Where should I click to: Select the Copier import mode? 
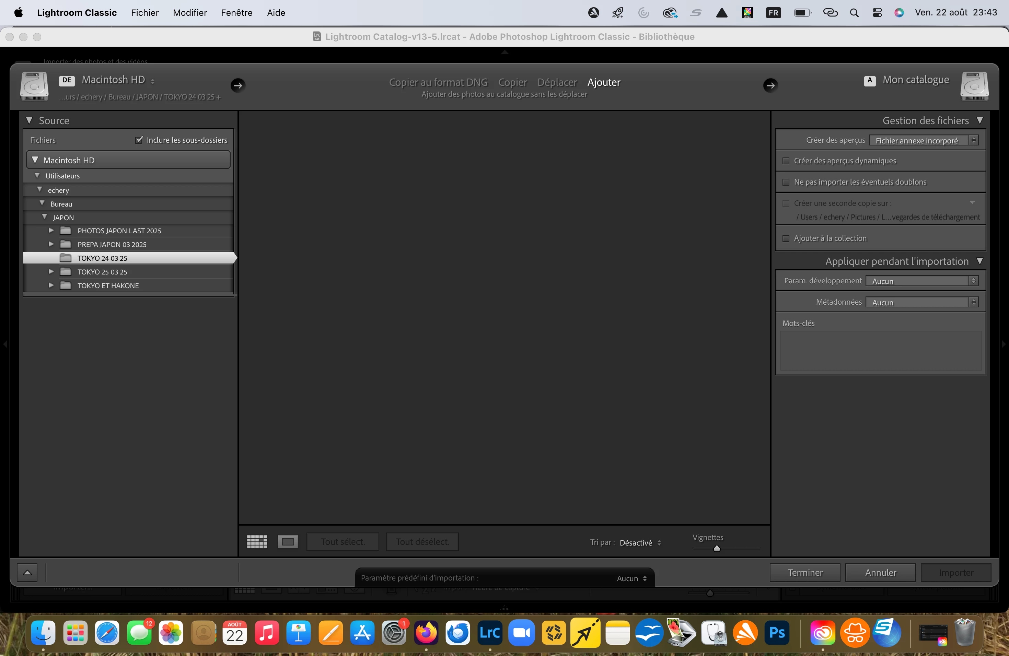pyautogui.click(x=512, y=82)
